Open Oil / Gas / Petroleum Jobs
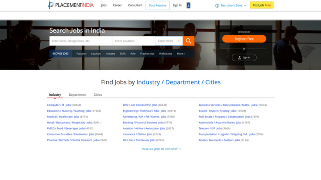 [x=139, y=140]
